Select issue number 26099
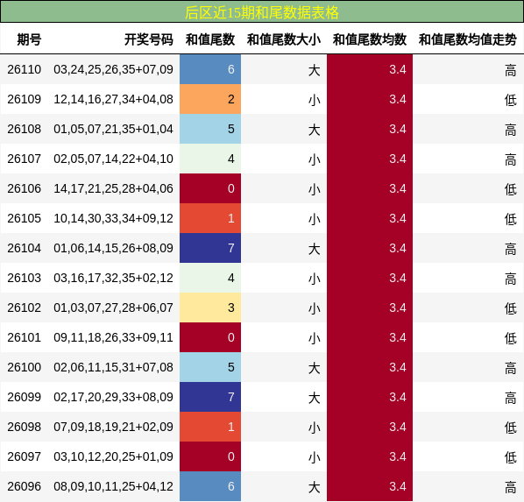524x502 pixels. click(24, 397)
